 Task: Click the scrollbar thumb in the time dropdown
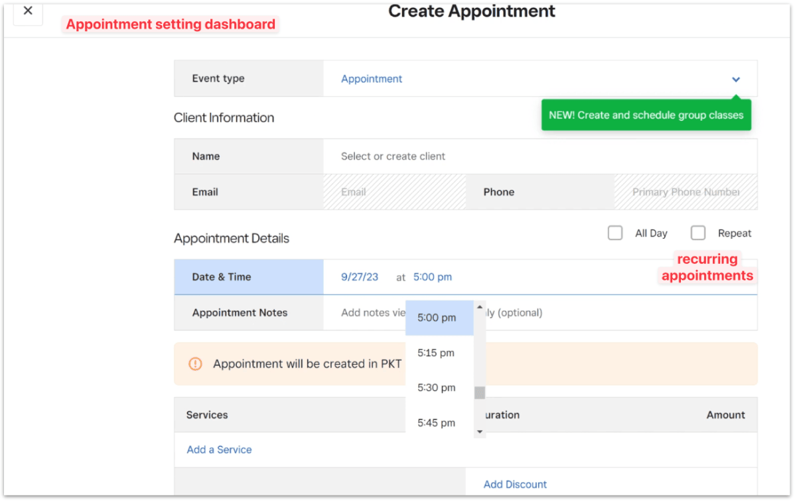tap(478, 393)
